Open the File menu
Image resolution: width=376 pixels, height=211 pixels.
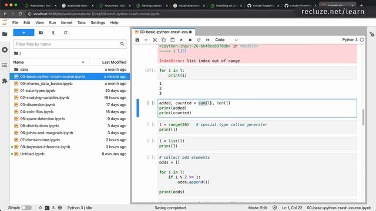tap(15, 22)
